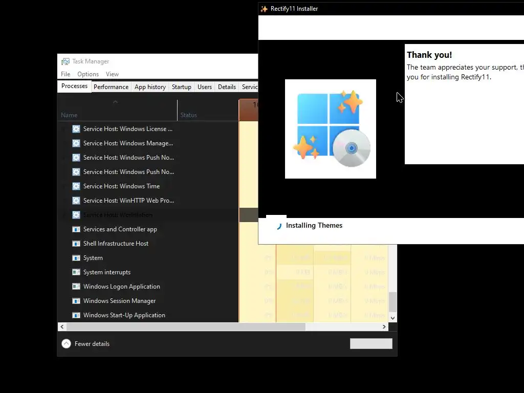Click the Rectify11 Installer sparkle title icon
Screen dimensions: 524x393
(x=264, y=9)
